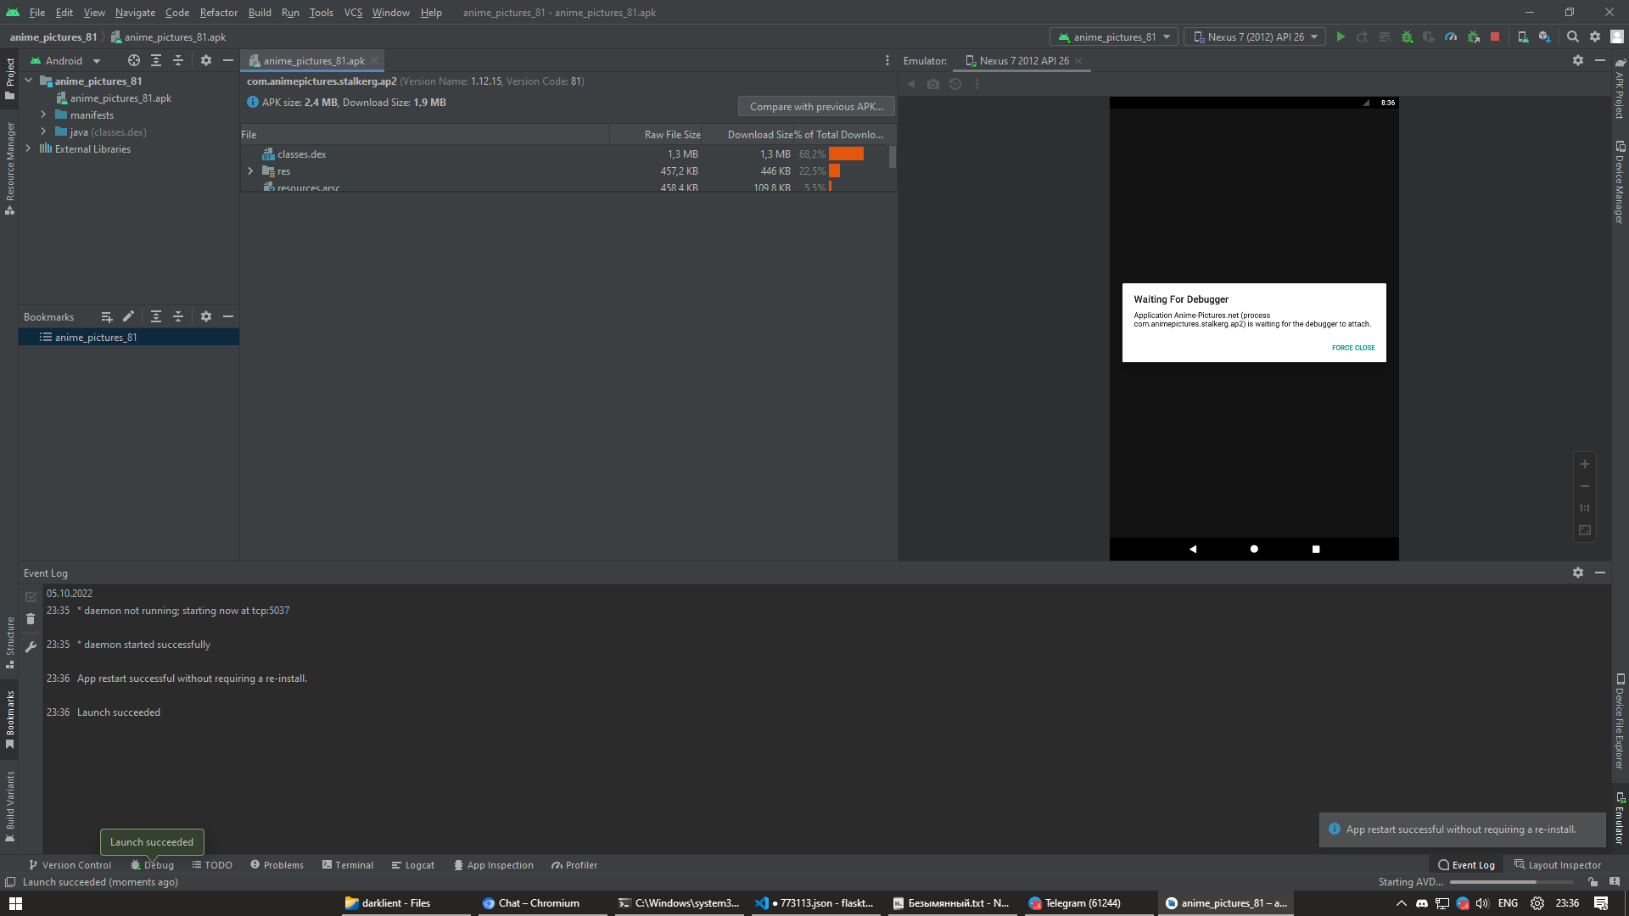Expand java (classes.dex) folder
This screenshot has height=916, width=1629.
pyautogui.click(x=44, y=132)
